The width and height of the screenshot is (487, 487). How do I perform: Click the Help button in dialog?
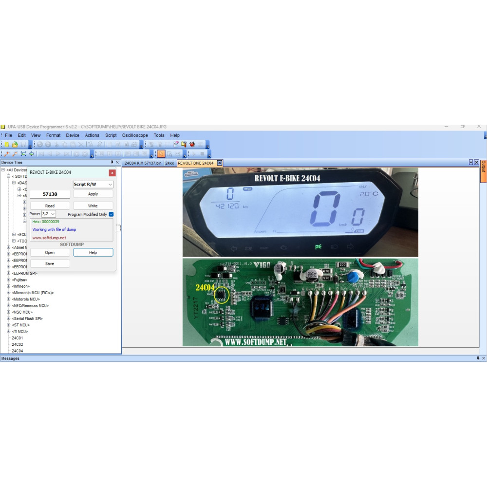click(x=93, y=252)
